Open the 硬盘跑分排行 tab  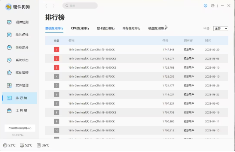point(157,28)
